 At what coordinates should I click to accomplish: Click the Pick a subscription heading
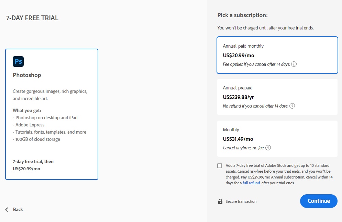tap(243, 15)
